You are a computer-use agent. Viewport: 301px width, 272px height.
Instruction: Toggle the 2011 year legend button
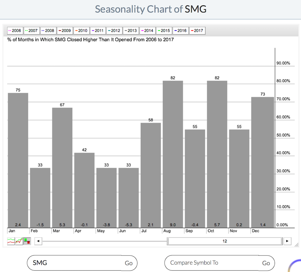pyautogui.click(x=98, y=30)
